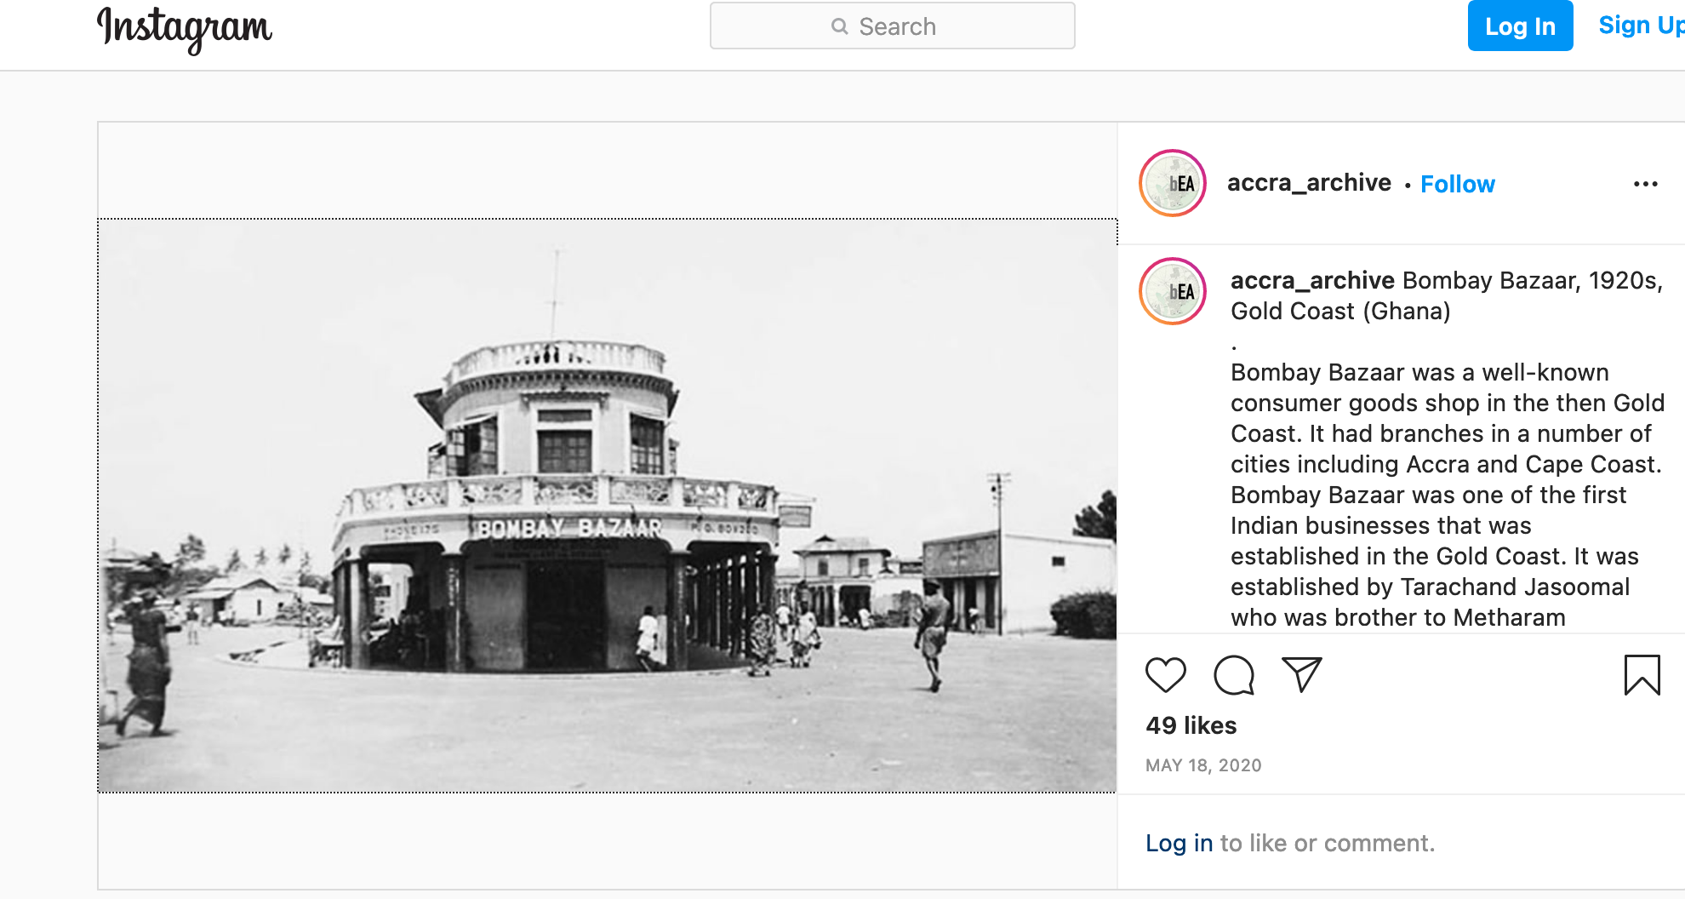This screenshot has width=1685, height=899.
Task: Open the Bombay Bazaar photo
Action: tap(608, 506)
